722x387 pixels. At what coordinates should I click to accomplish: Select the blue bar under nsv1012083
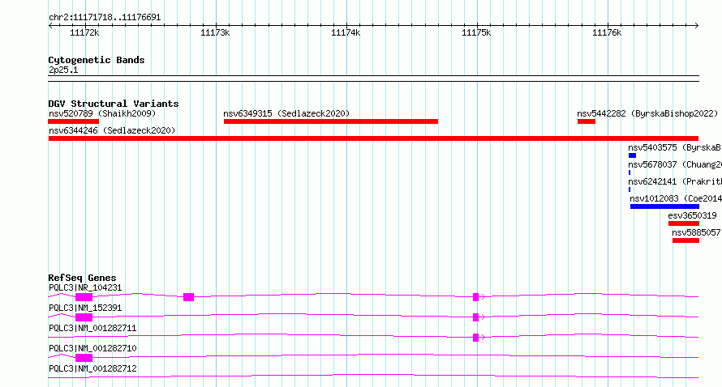pos(664,206)
